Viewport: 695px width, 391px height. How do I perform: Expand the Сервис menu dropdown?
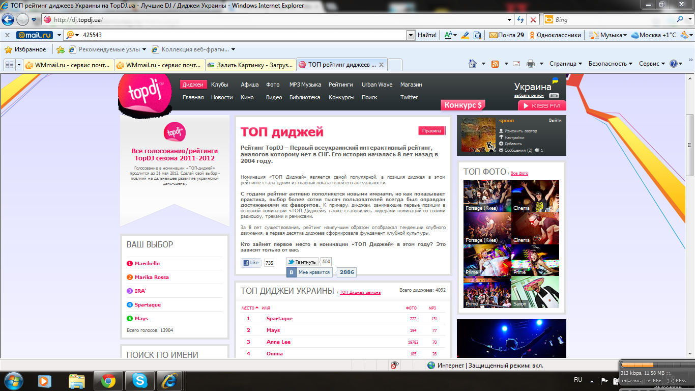652,64
